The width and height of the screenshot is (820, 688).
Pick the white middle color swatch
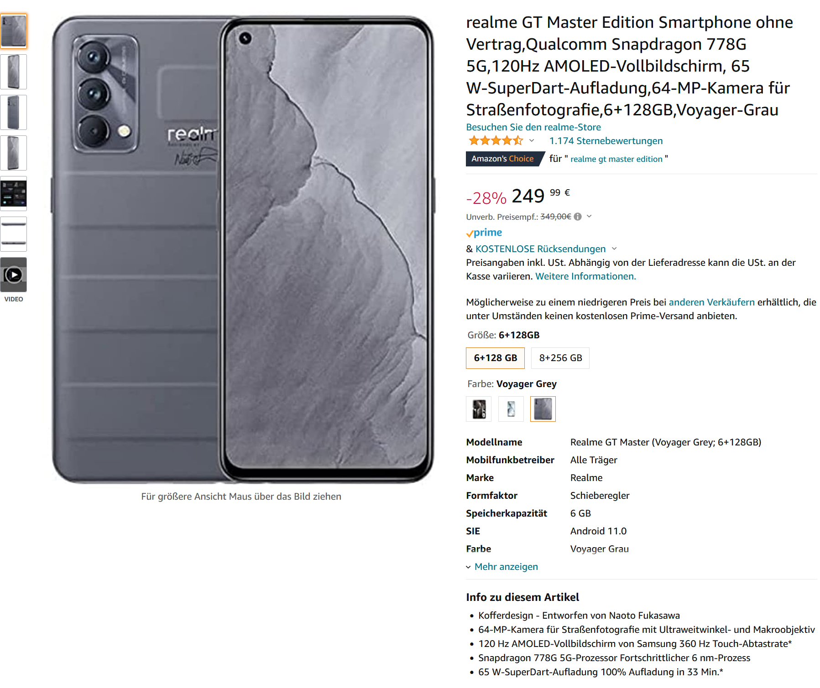511,409
